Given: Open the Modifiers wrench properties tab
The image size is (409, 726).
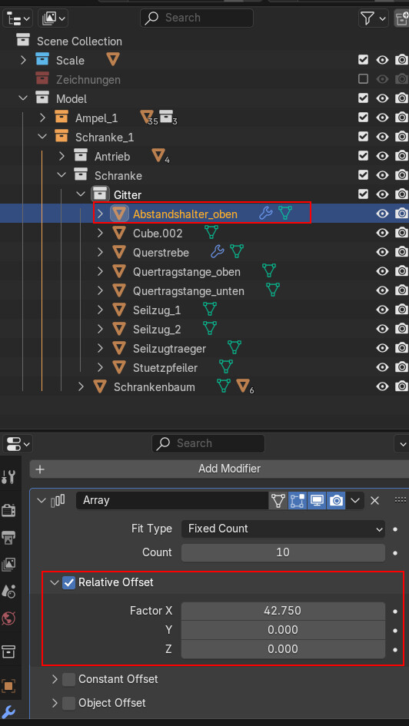Looking at the screenshot, I should 8,712.
